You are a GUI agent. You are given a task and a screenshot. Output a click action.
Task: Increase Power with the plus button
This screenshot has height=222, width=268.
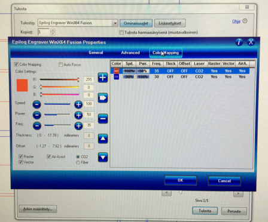pyautogui.click(x=78, y=115)
